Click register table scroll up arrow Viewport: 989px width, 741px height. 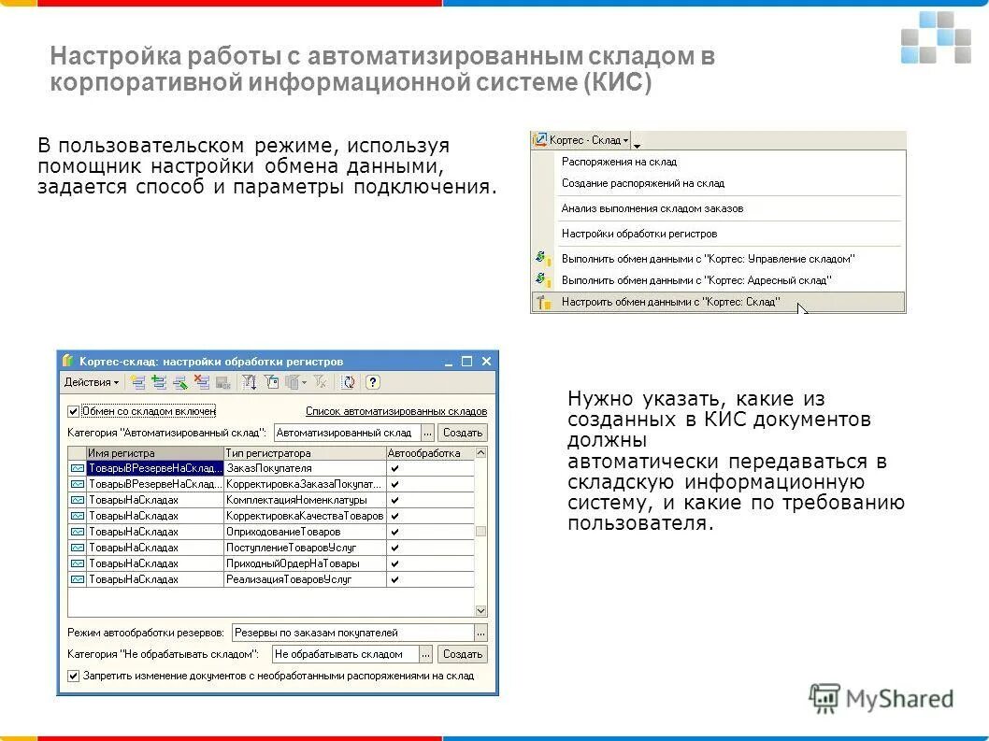pos(480,453)
